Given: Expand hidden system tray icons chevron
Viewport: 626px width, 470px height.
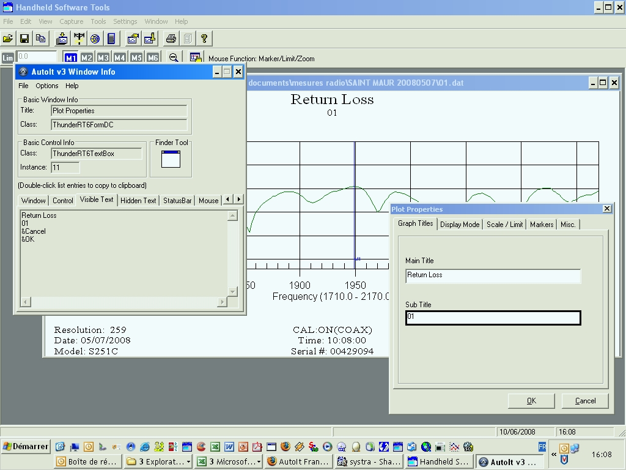Looking at the screenshot, I should coord(554,455).
